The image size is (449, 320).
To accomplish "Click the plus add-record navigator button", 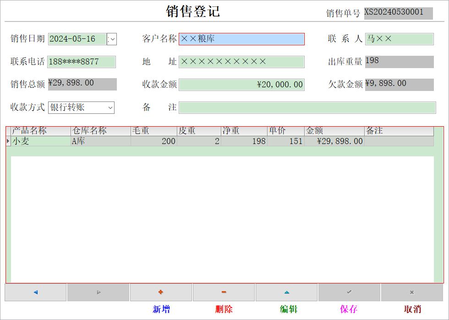I will (x=161, y=292).
